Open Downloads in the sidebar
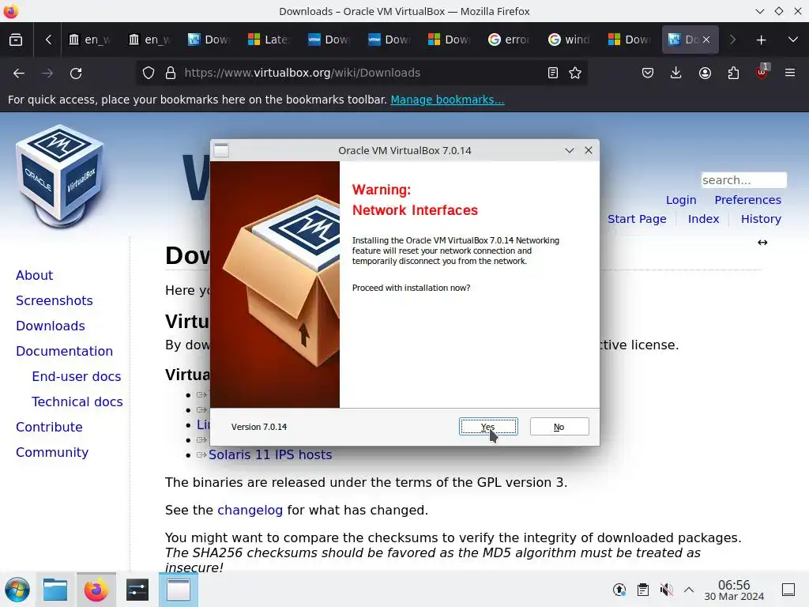809x607 pixels. pyautogui.click(x=51, y=326)
